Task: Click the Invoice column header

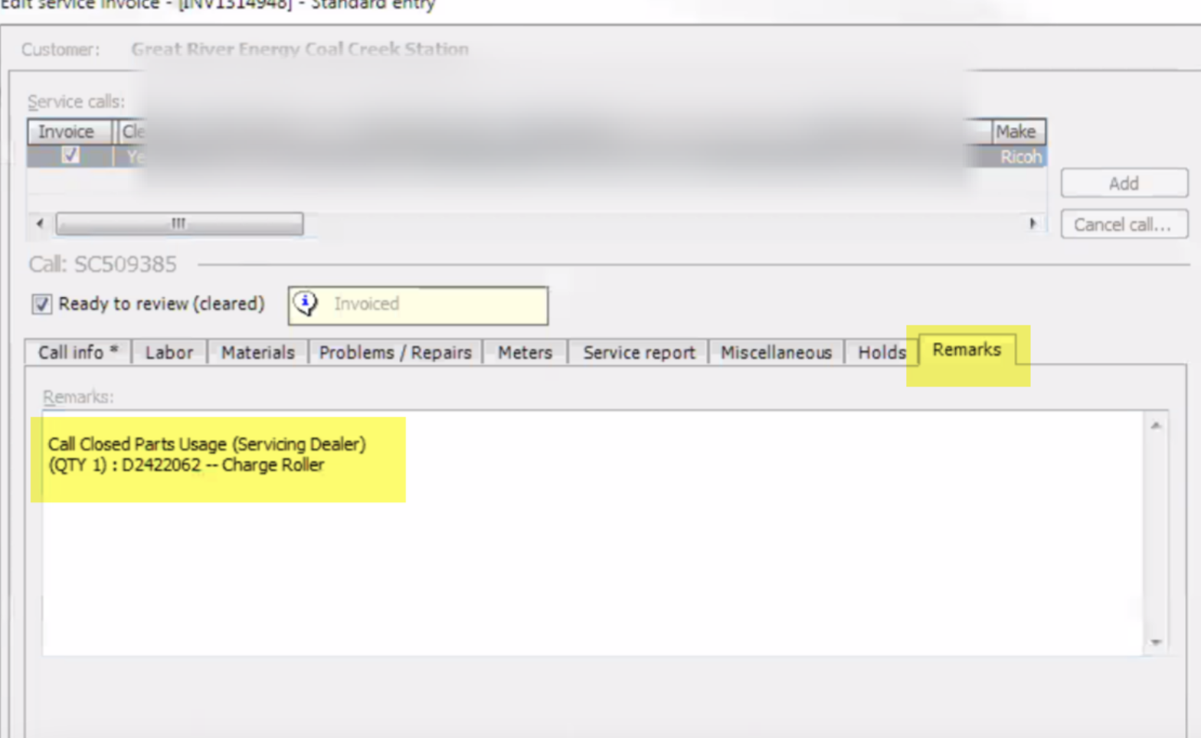Action: 70,132
